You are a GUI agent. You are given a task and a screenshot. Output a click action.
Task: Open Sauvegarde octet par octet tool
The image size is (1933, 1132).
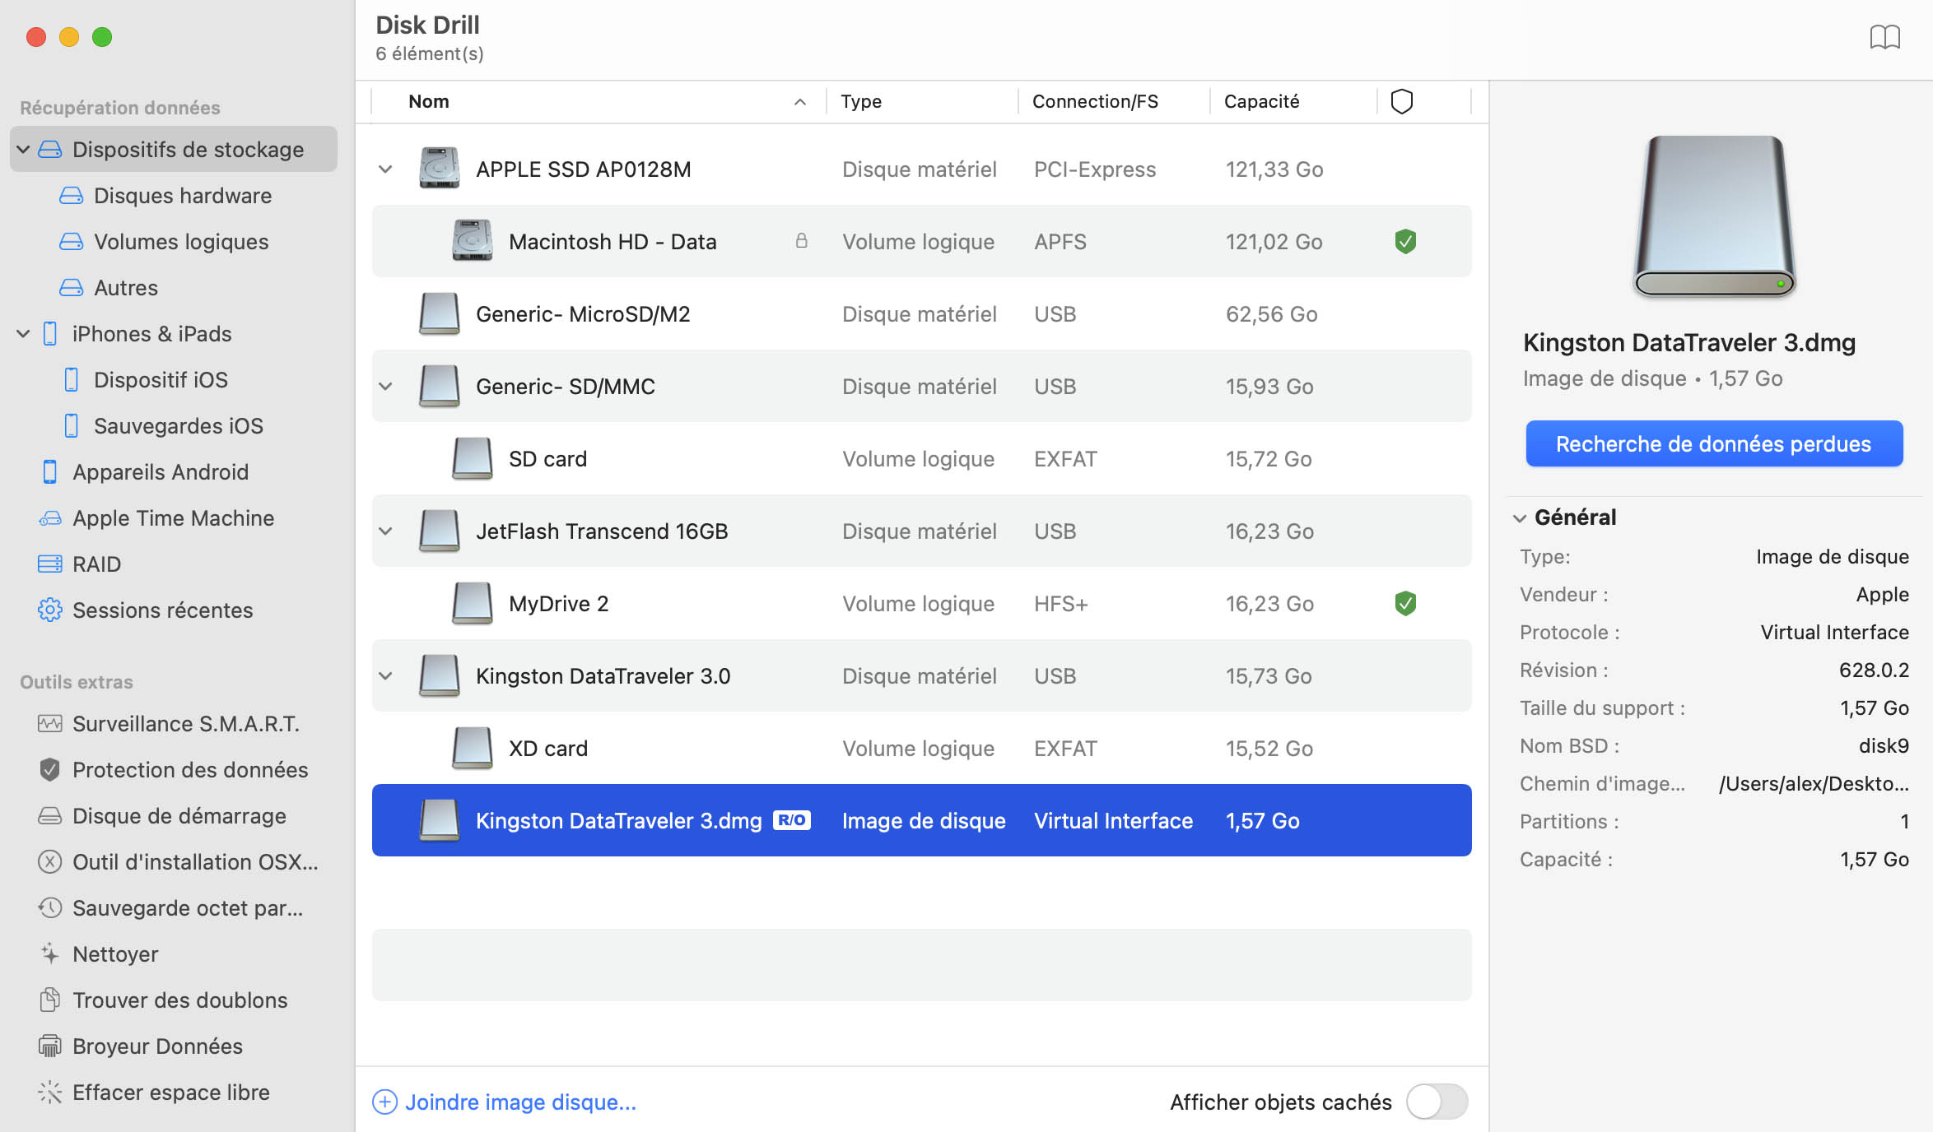(x=170, y=907)
